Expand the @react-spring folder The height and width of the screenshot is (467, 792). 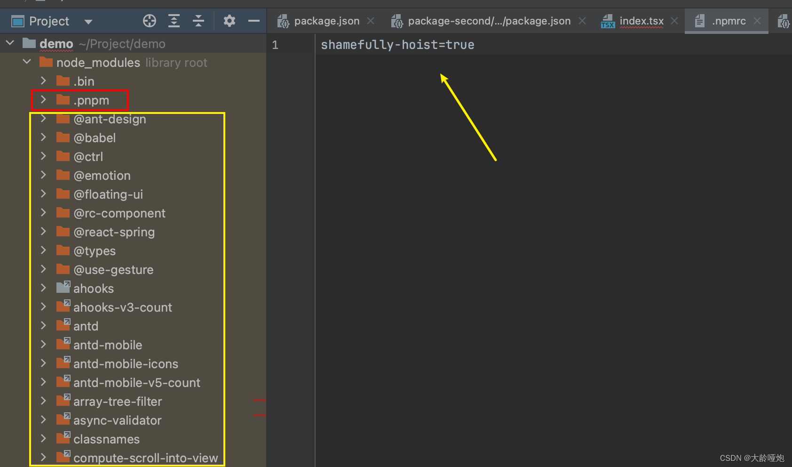(x=43, y=232)
